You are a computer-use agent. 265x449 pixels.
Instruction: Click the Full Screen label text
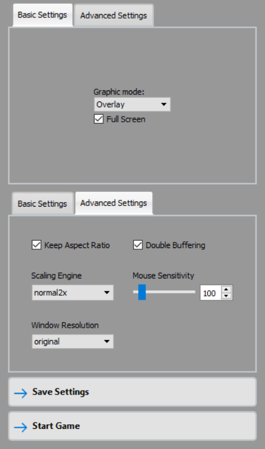coord(126,119)
